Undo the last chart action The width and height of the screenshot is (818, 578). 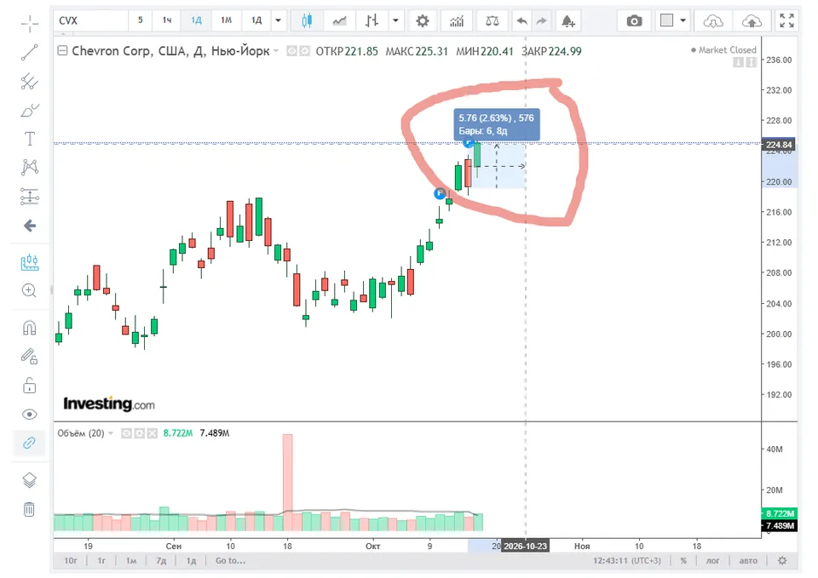coord(521,20)
